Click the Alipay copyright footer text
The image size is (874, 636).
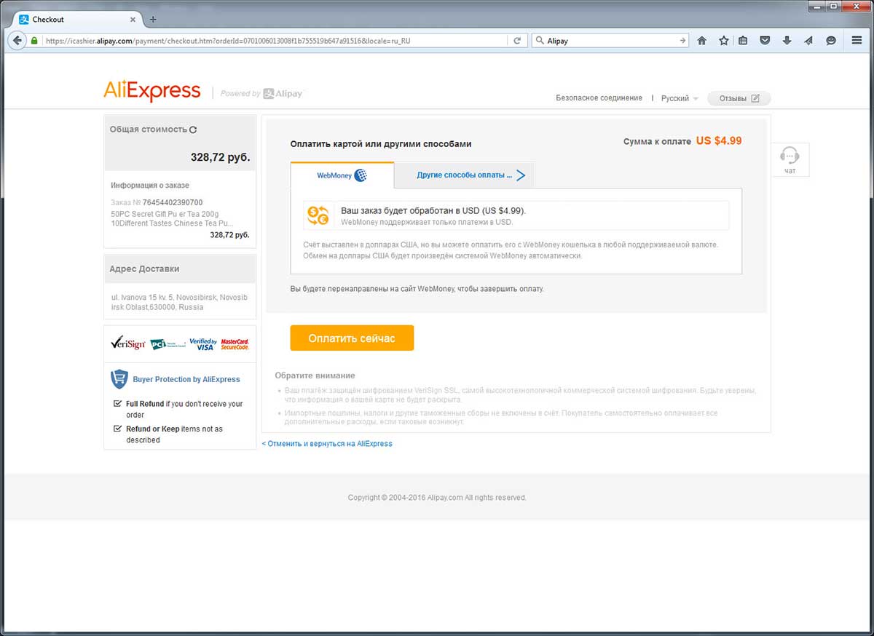437,498
